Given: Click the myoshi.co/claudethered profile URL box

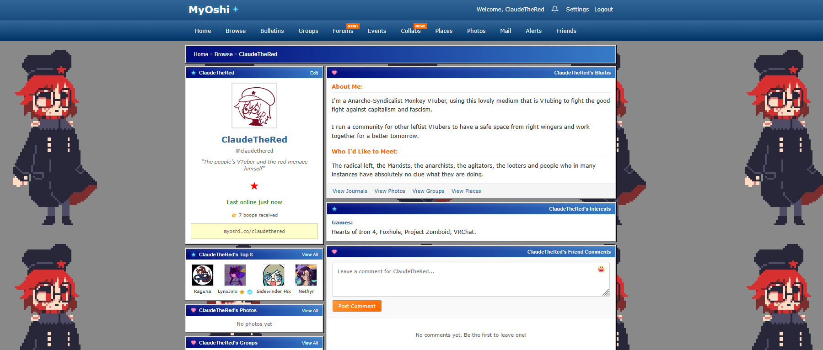Looking at the screenshot, I should tap(254, 231).
